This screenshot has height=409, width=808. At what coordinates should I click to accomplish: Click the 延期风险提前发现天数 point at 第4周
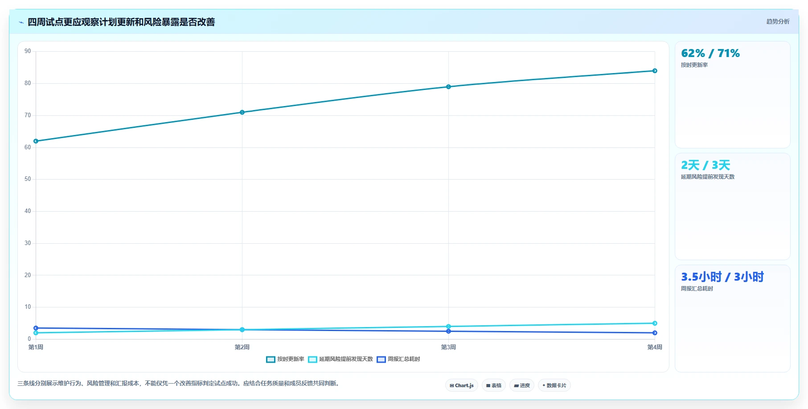pos(655,323)
